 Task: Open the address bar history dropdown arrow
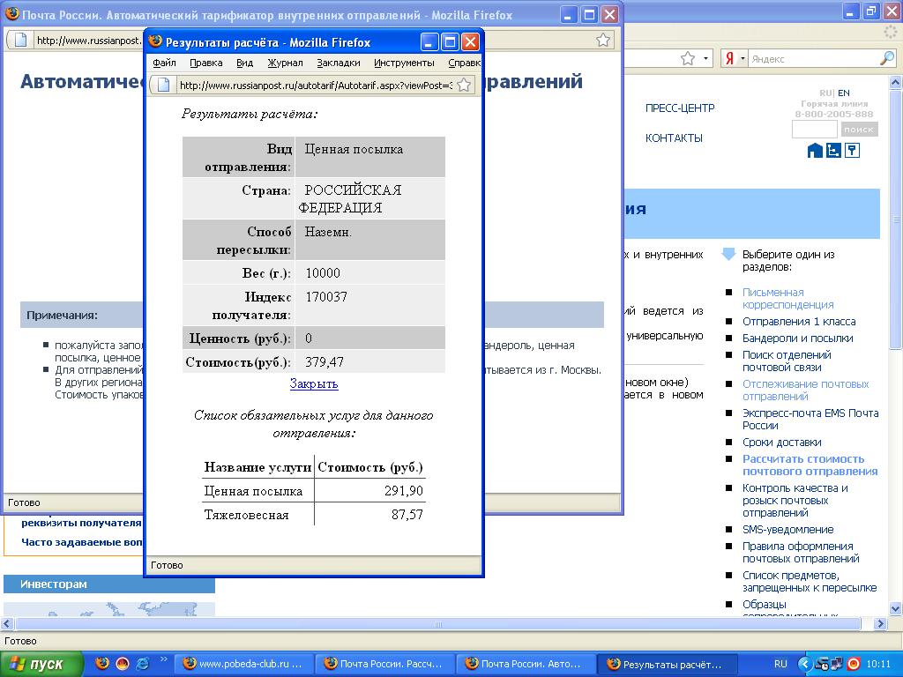[706, 59]
